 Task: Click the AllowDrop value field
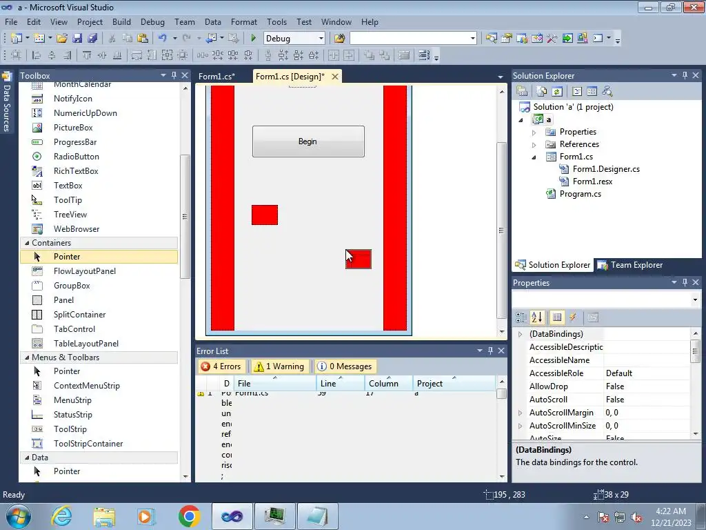tap(647, 386)
